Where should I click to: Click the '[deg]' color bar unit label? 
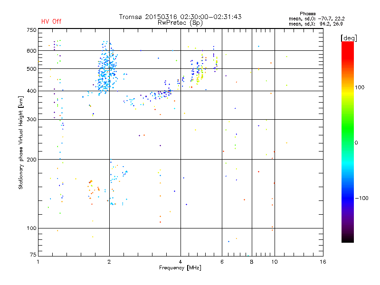pos(349,38)
